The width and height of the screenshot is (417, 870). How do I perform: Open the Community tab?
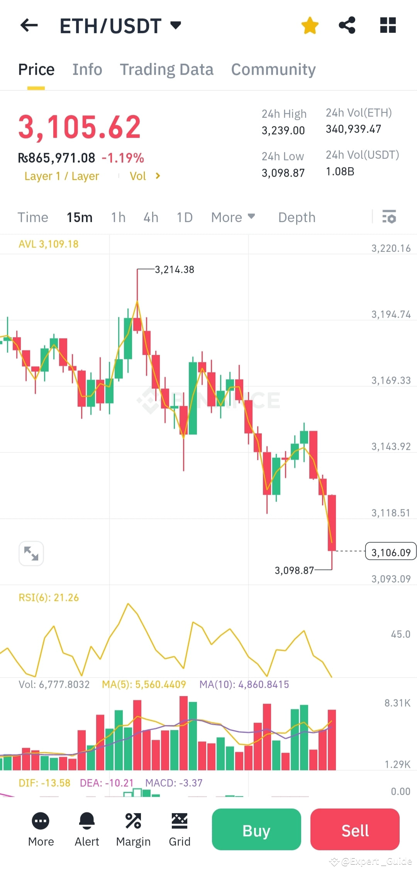(273, 70)
